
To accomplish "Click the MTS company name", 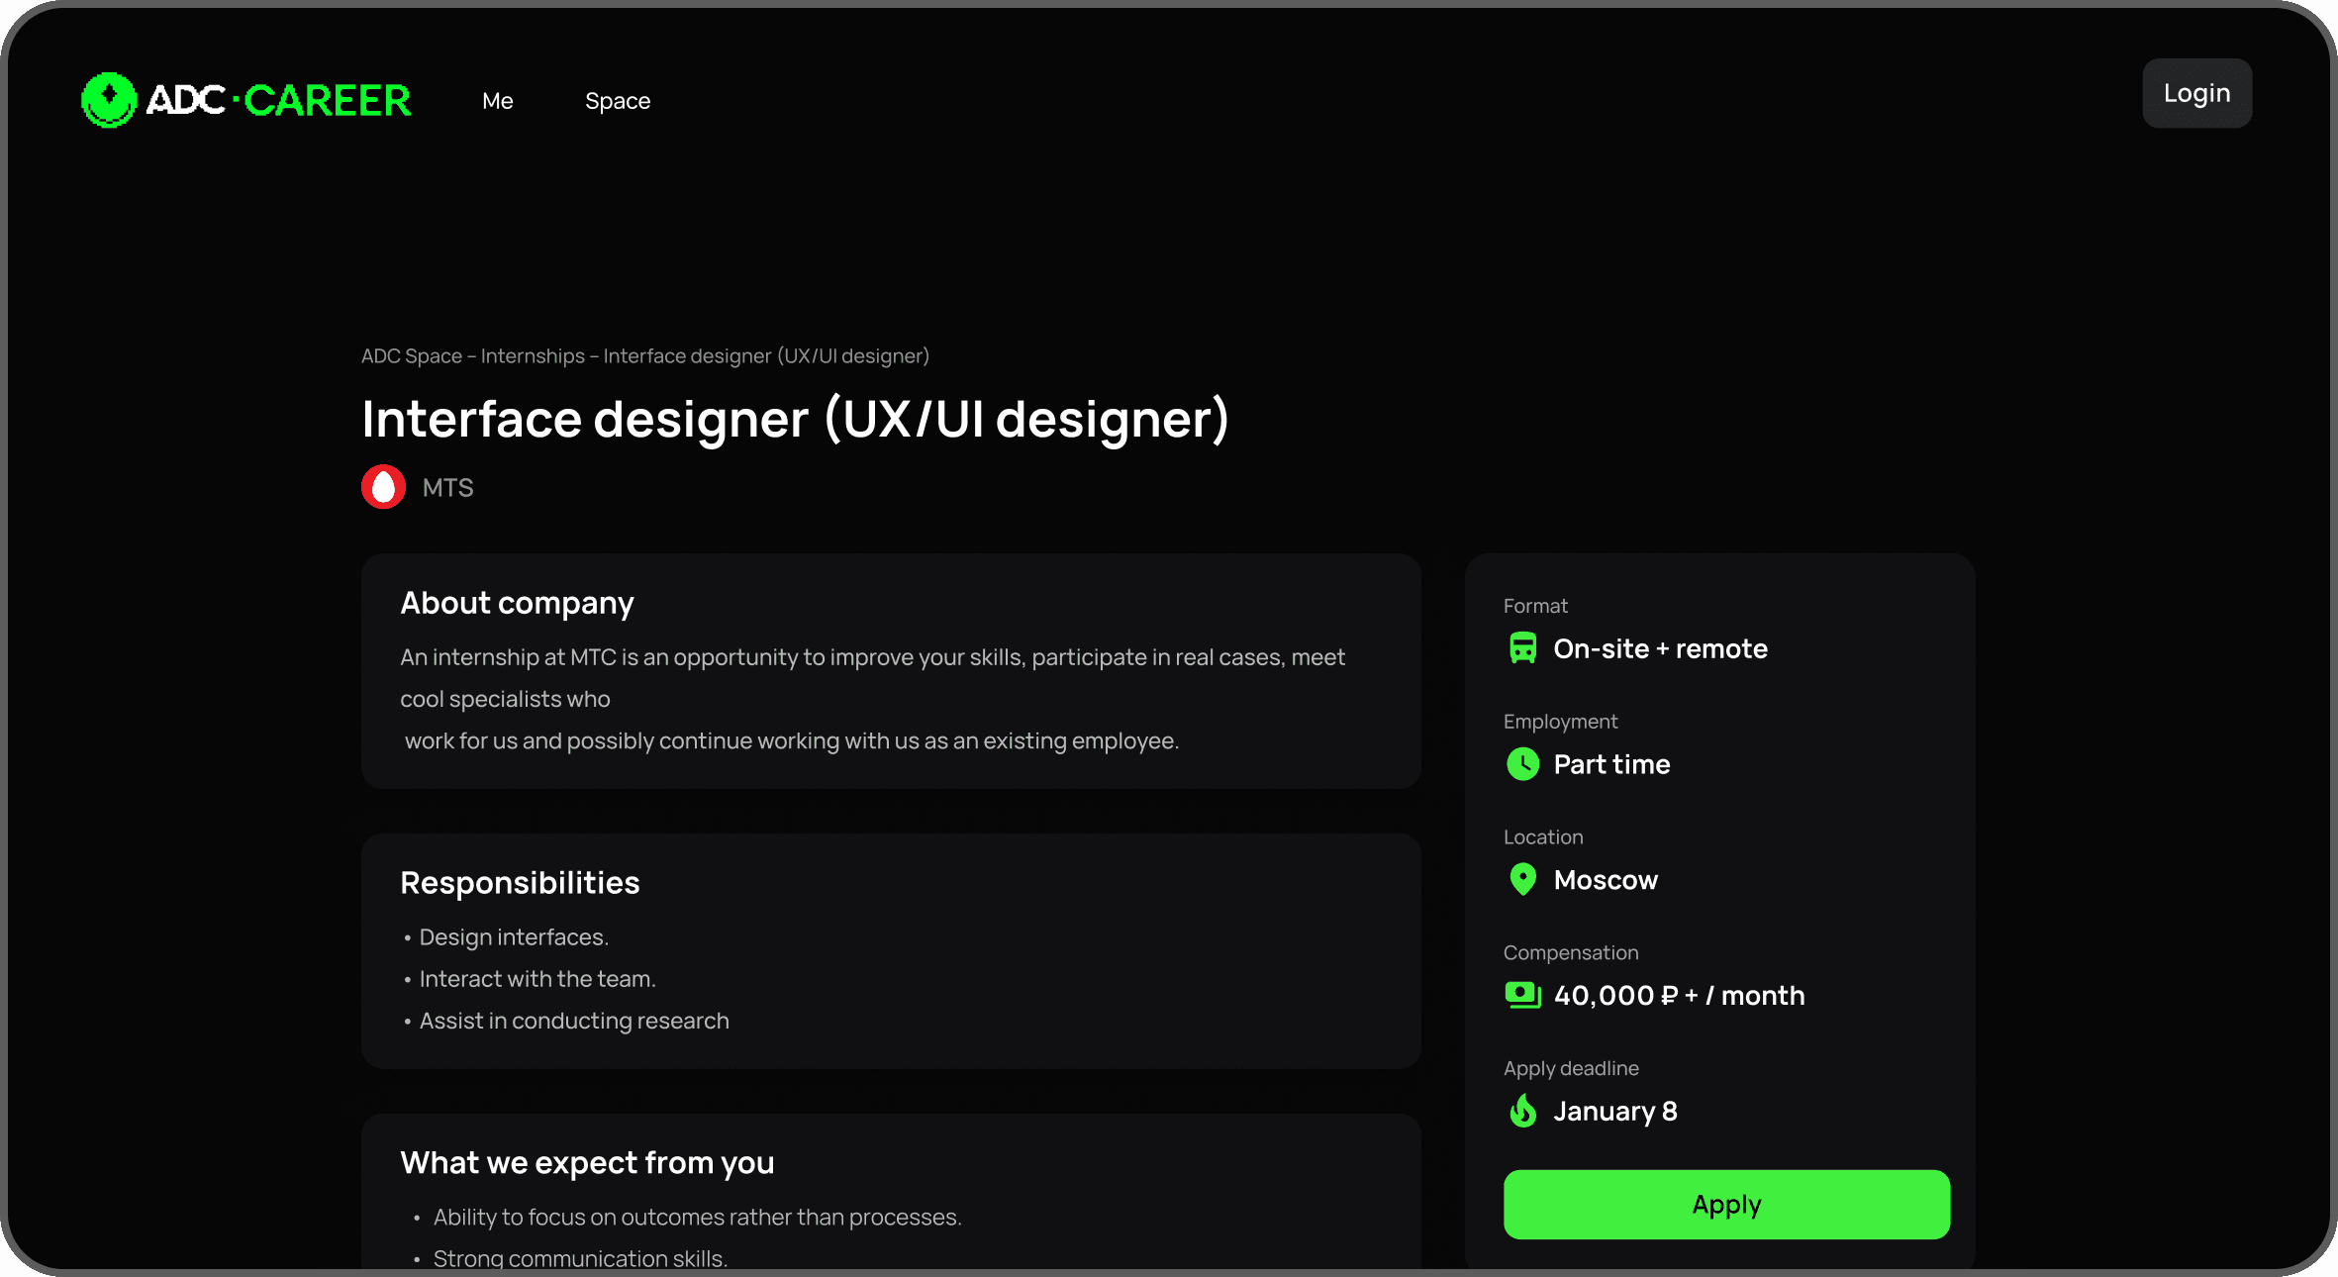I will click(447, 488).
